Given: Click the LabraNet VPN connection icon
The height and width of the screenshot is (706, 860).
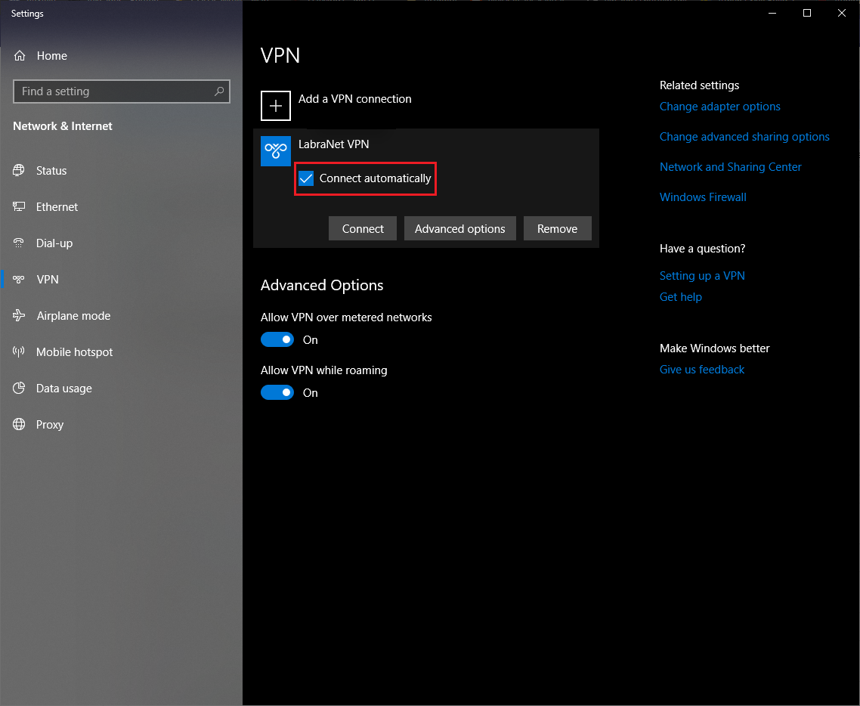Looking at the screenshot, I should coord(275,151).
